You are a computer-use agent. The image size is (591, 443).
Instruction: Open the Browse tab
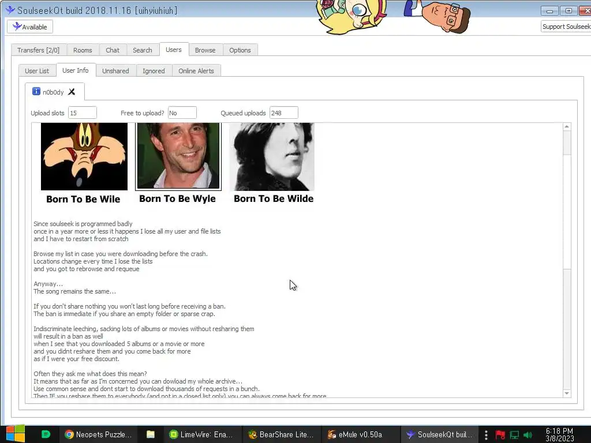click(205, 50)
